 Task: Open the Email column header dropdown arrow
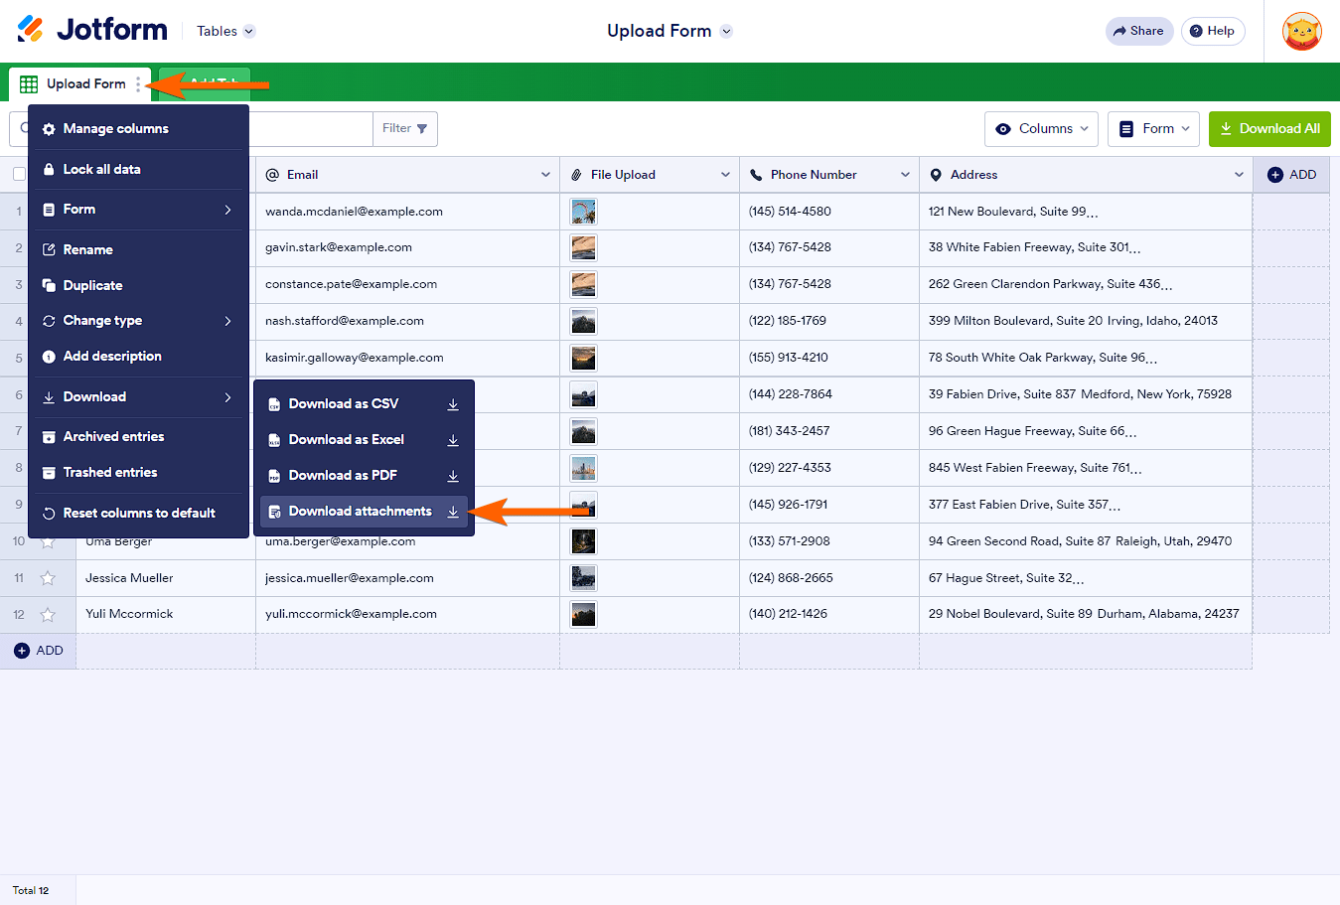tap(545, 175)
